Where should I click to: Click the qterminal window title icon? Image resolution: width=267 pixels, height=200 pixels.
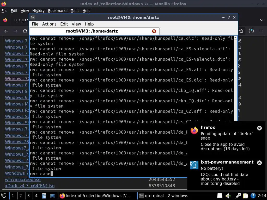tap(33, 17)
